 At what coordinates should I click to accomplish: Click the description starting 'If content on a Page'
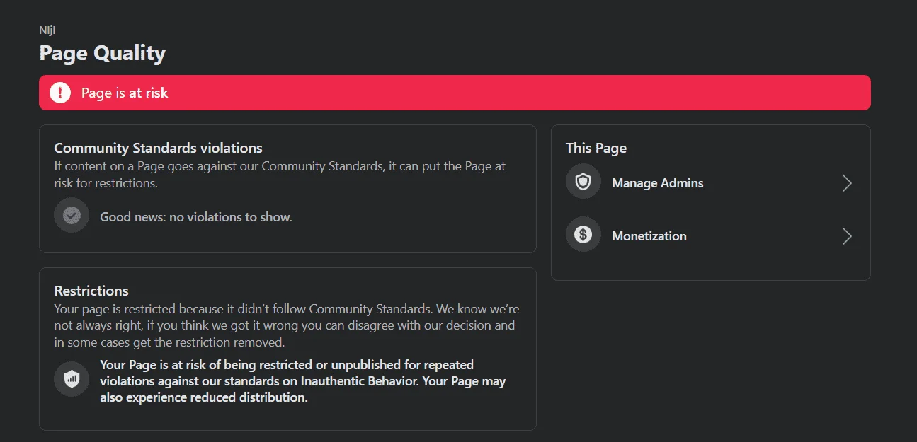280,175
